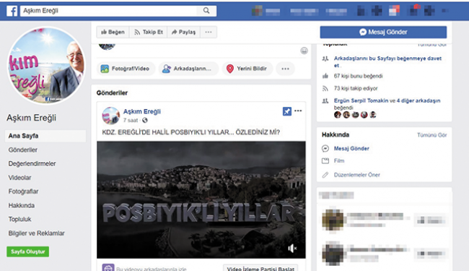469x271 pixels.
Task: Start a Video İzleme Partisi
Action: (x=260, y=269)
